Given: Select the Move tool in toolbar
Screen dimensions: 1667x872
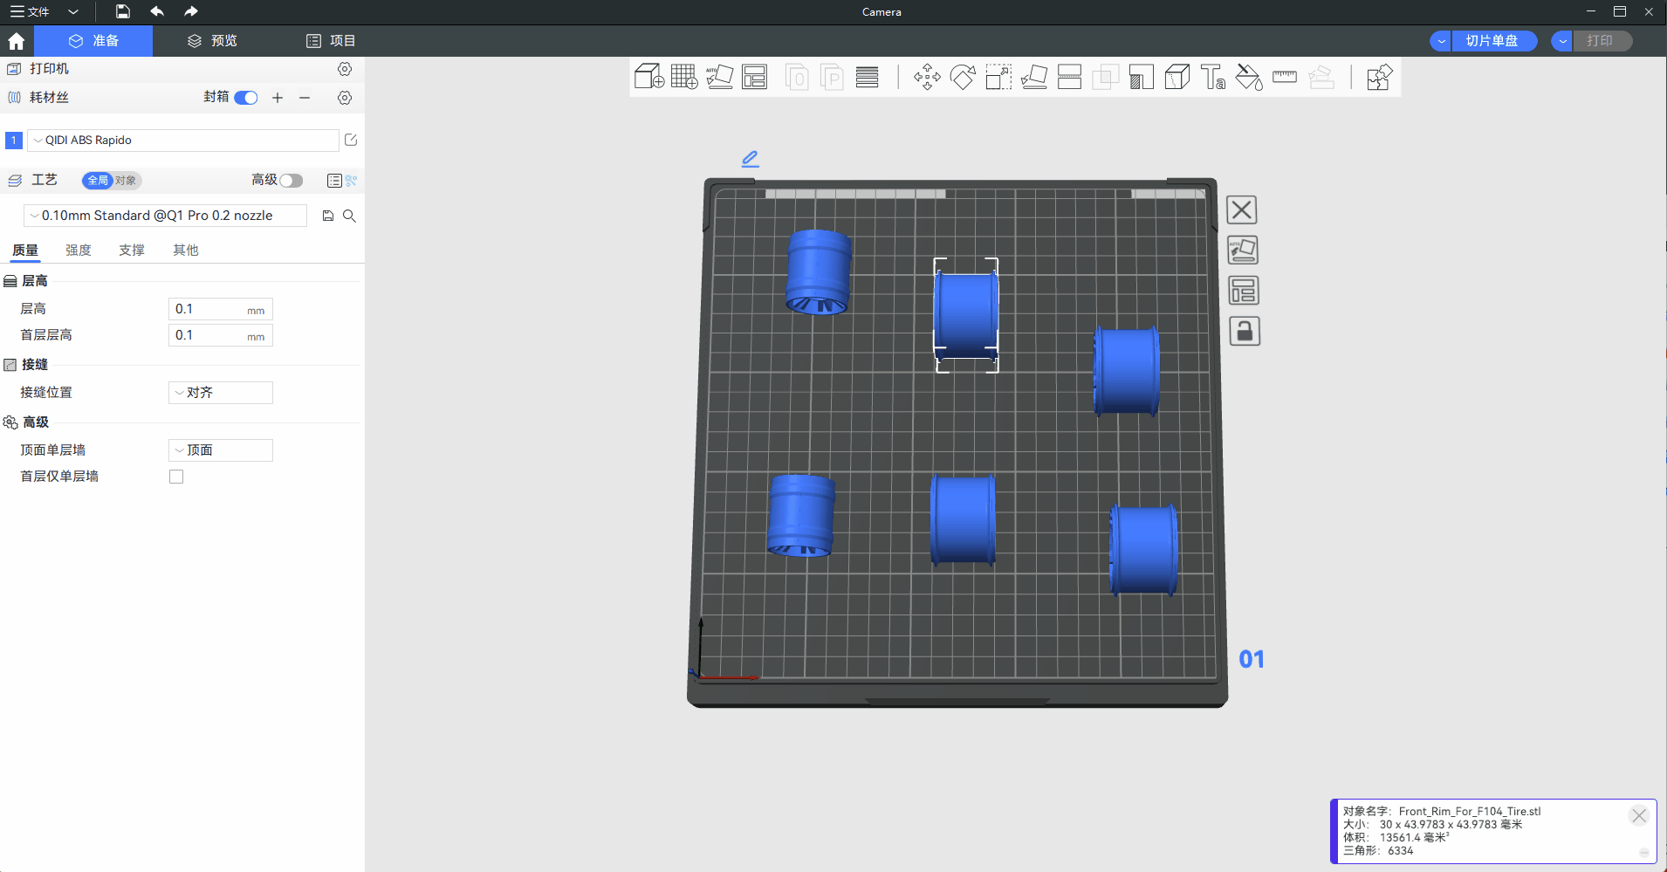Looking at the screenshot, I should coord(927,78).
